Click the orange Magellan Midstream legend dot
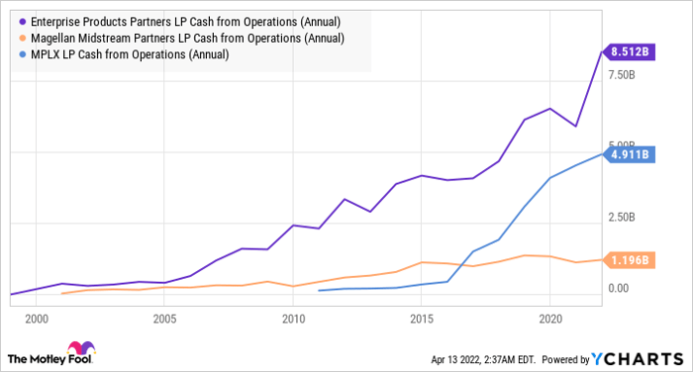 (23, 39)
